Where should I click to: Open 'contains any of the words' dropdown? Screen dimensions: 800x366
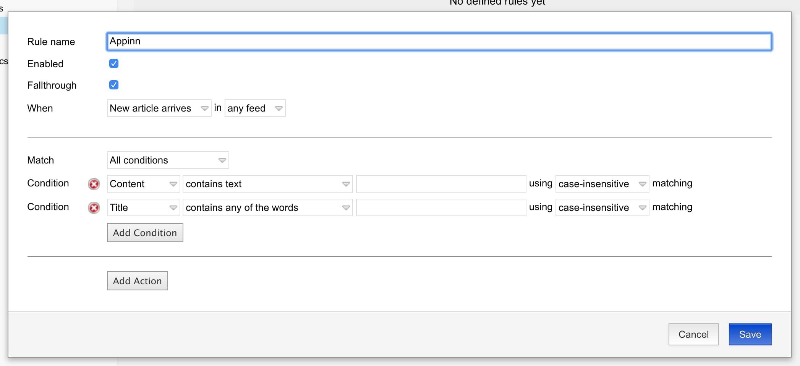pyautogui.click(x=268, y=207)
